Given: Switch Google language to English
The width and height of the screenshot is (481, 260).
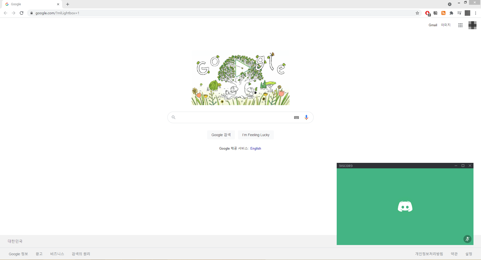Looking at the screenshot, I should tap(256, 148).
